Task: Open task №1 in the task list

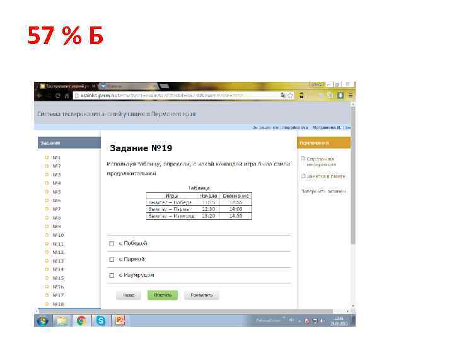Action: click(x=57, y=158)
